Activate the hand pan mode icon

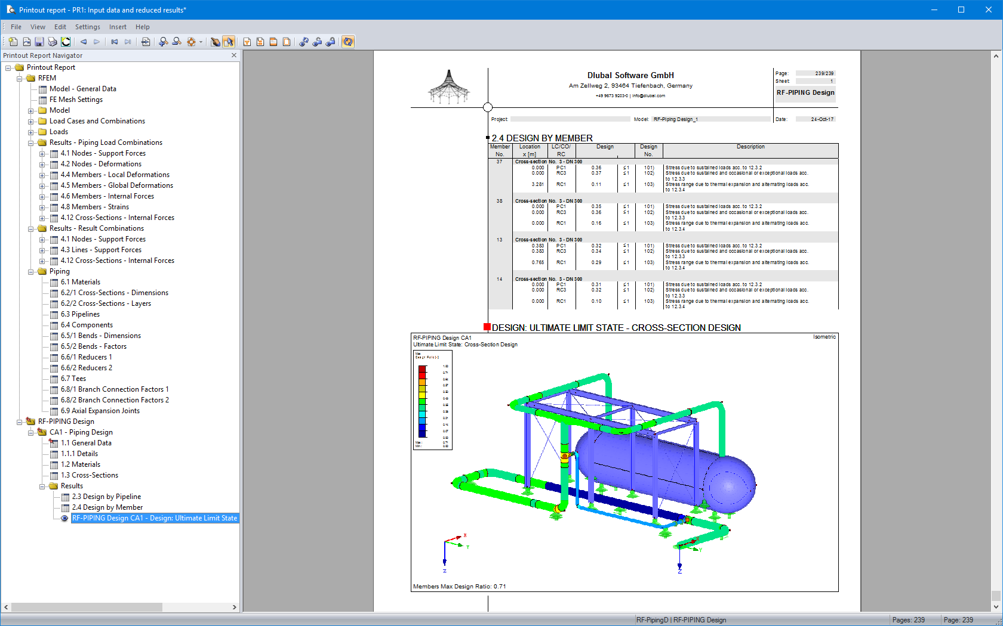(215, 42)
